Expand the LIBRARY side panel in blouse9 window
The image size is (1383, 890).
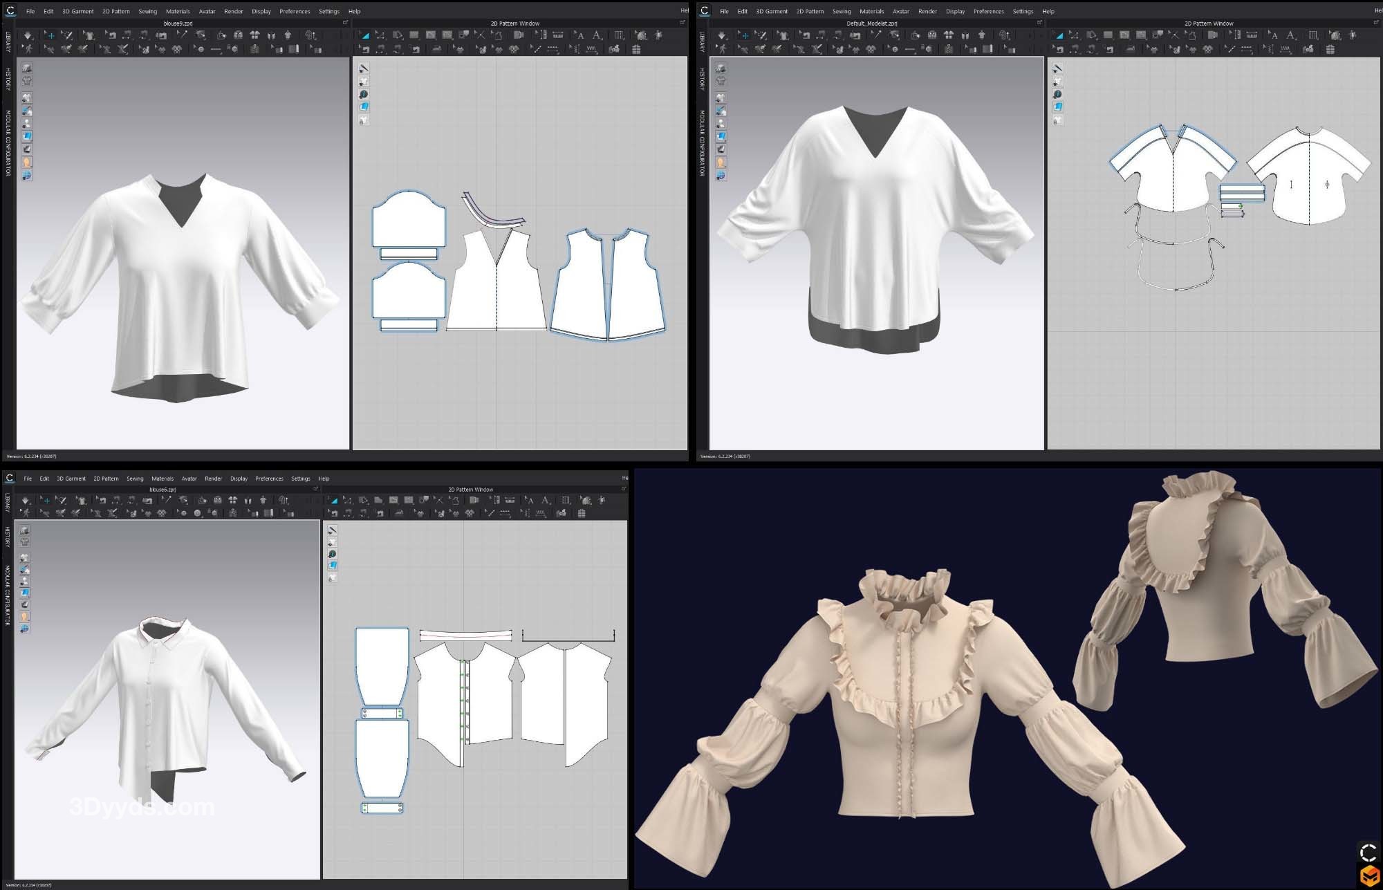coord(8,41)
